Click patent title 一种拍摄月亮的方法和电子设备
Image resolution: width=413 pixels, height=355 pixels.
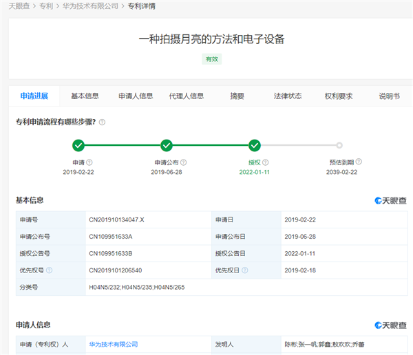[212, 39]
